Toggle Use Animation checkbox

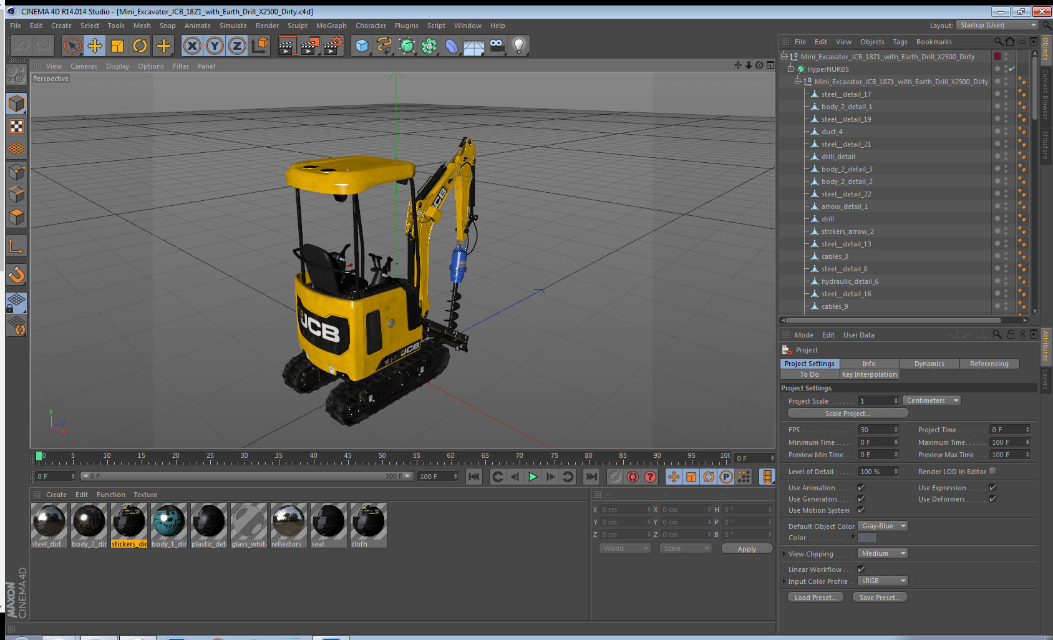(x=861, y=488)
